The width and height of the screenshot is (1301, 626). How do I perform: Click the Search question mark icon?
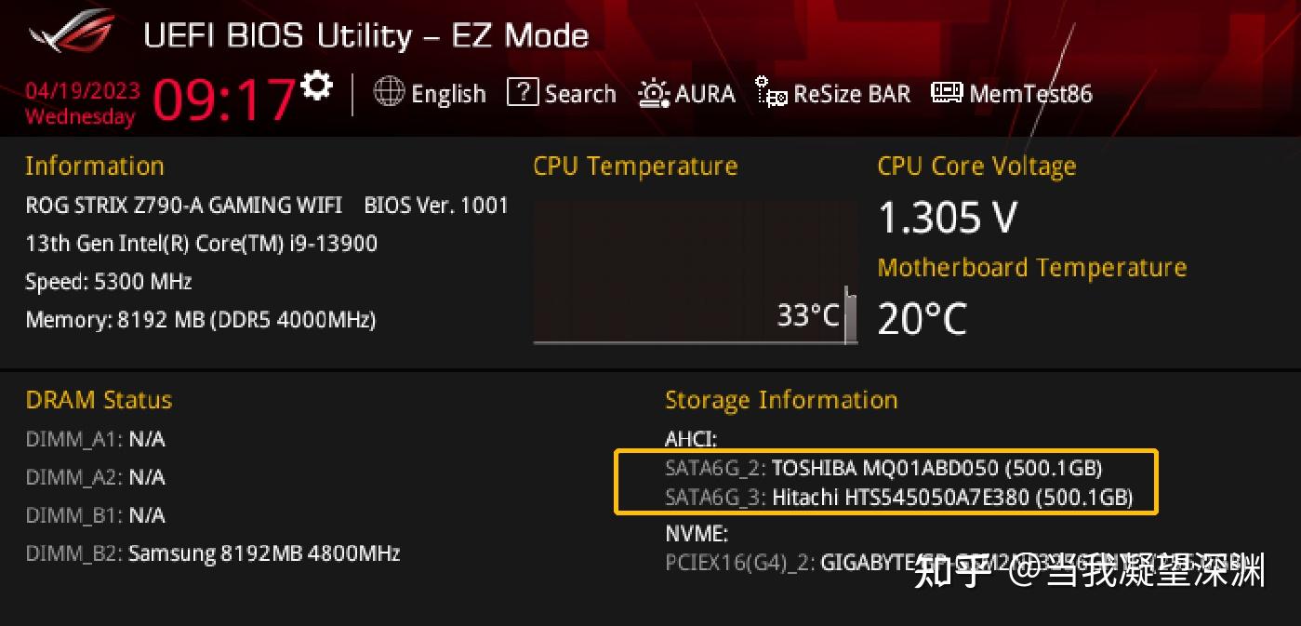tap(523, 92)
